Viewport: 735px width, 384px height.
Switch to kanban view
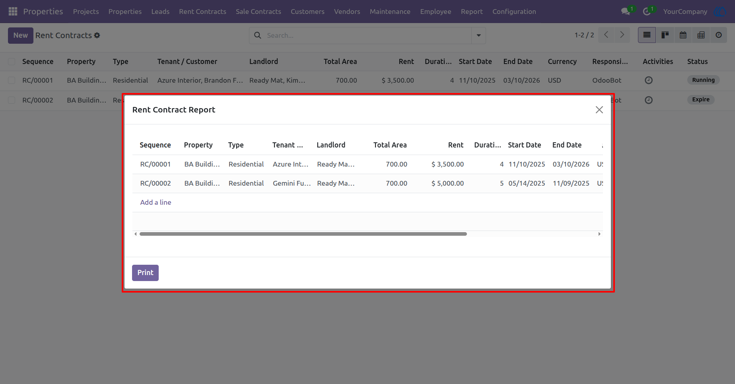(665, 35)
